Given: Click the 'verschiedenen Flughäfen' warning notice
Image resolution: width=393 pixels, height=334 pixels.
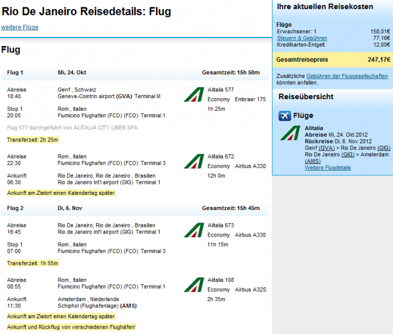Looking at the screenshot, I should (71, 327).
